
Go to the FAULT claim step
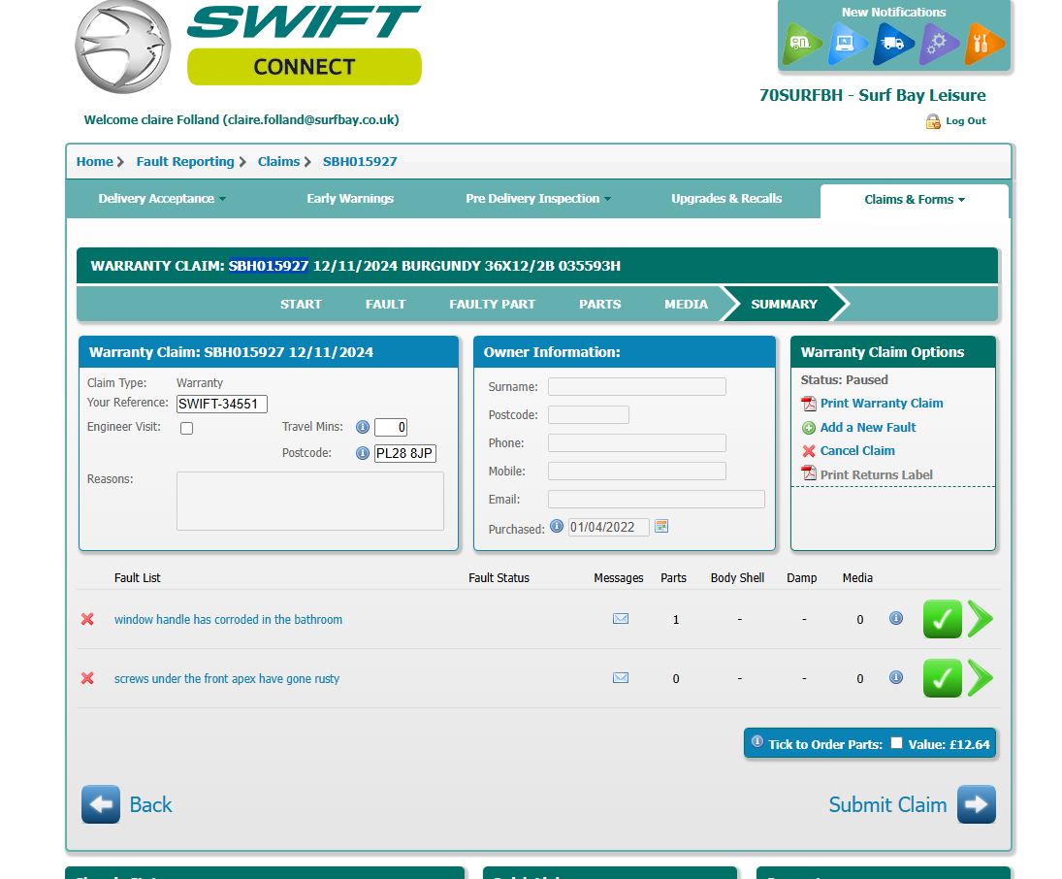point(385,305)
